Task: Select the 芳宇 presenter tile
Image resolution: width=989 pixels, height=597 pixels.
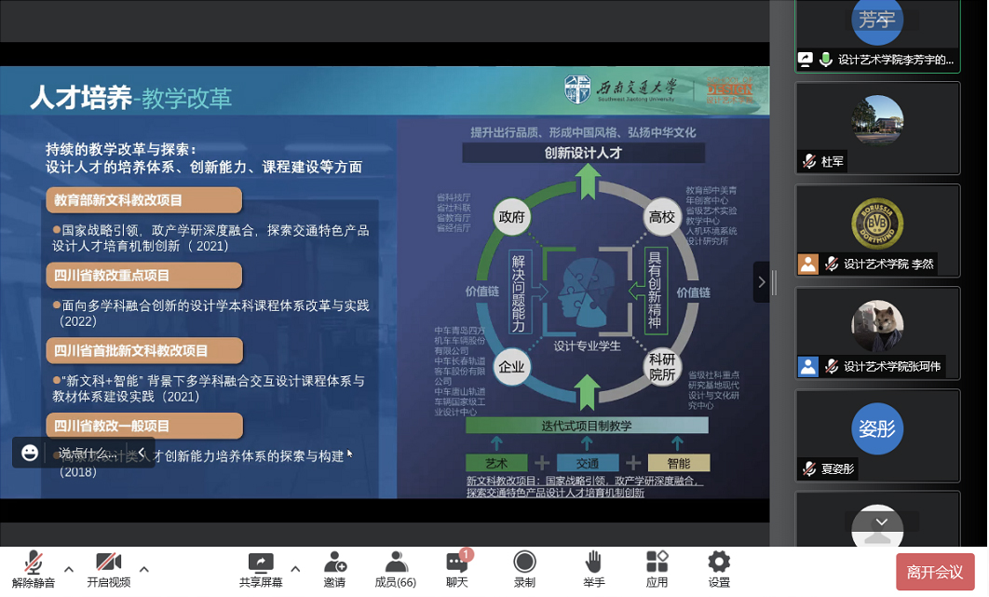Action: tap(877, 36)
